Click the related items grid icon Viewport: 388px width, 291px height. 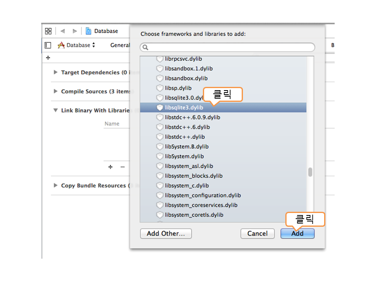tap(48, 31)
